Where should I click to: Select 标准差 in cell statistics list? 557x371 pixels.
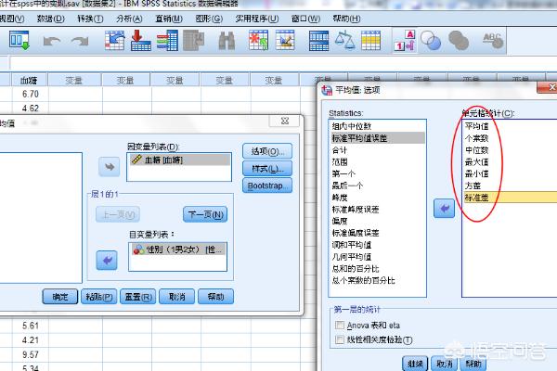coord(510,198)
